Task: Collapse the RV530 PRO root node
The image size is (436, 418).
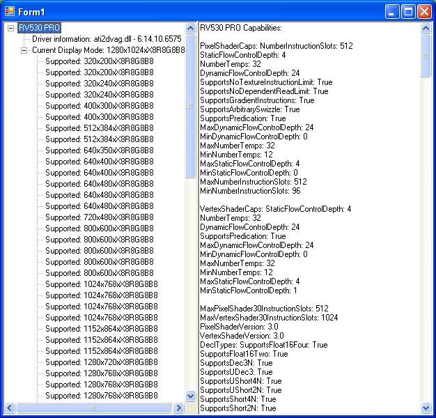Action: [10, 28]
